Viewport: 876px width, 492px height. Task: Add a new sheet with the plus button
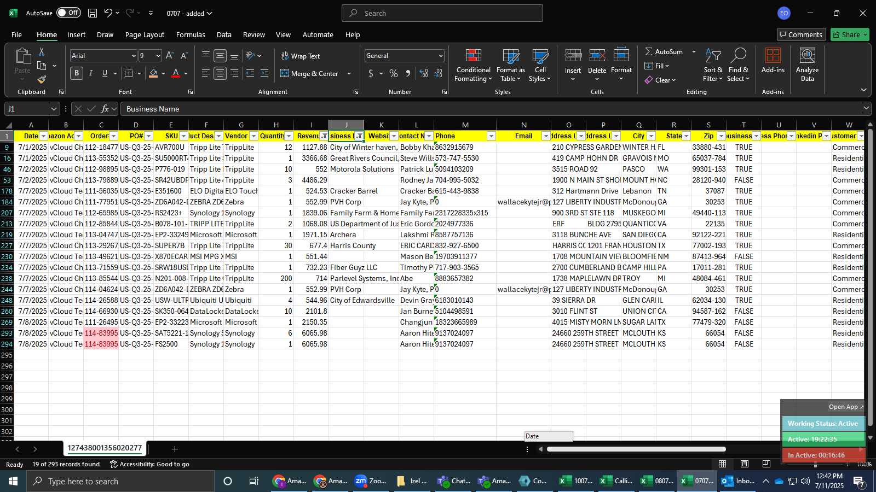point(175,449)
